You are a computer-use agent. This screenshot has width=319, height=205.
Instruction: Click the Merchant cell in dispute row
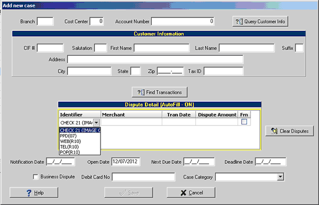(x=131, y=122)
